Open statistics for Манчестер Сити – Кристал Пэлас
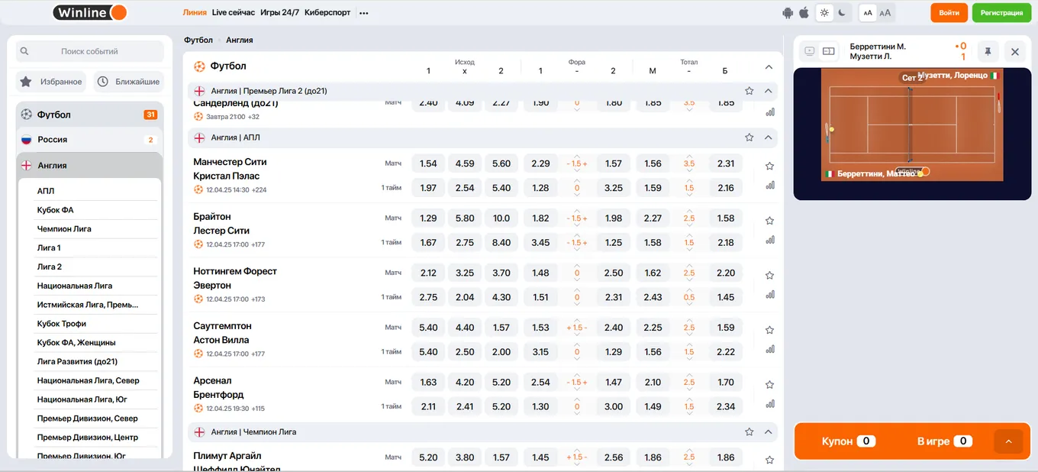The image size is (1038, 472). (x=770, y=185)
